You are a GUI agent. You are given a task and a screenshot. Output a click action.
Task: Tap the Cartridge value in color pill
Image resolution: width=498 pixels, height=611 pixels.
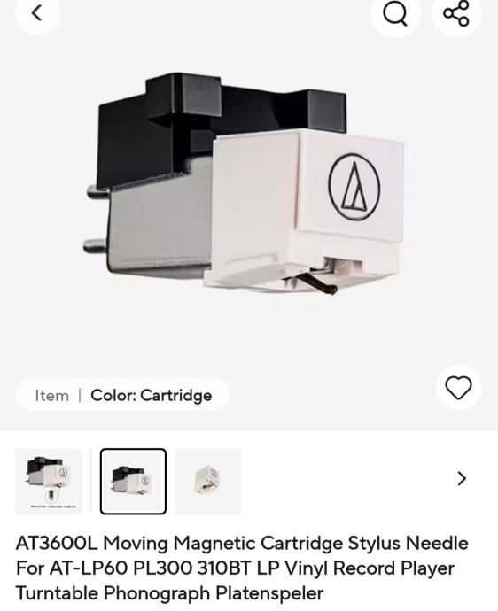[175, 396]
